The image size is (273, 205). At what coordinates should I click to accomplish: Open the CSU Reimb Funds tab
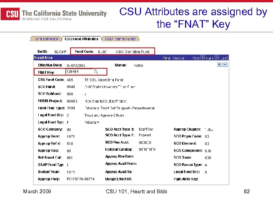click(120, 39)
